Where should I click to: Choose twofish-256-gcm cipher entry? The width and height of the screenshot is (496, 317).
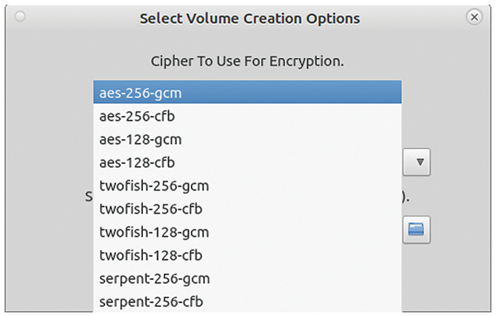(247, 185)
